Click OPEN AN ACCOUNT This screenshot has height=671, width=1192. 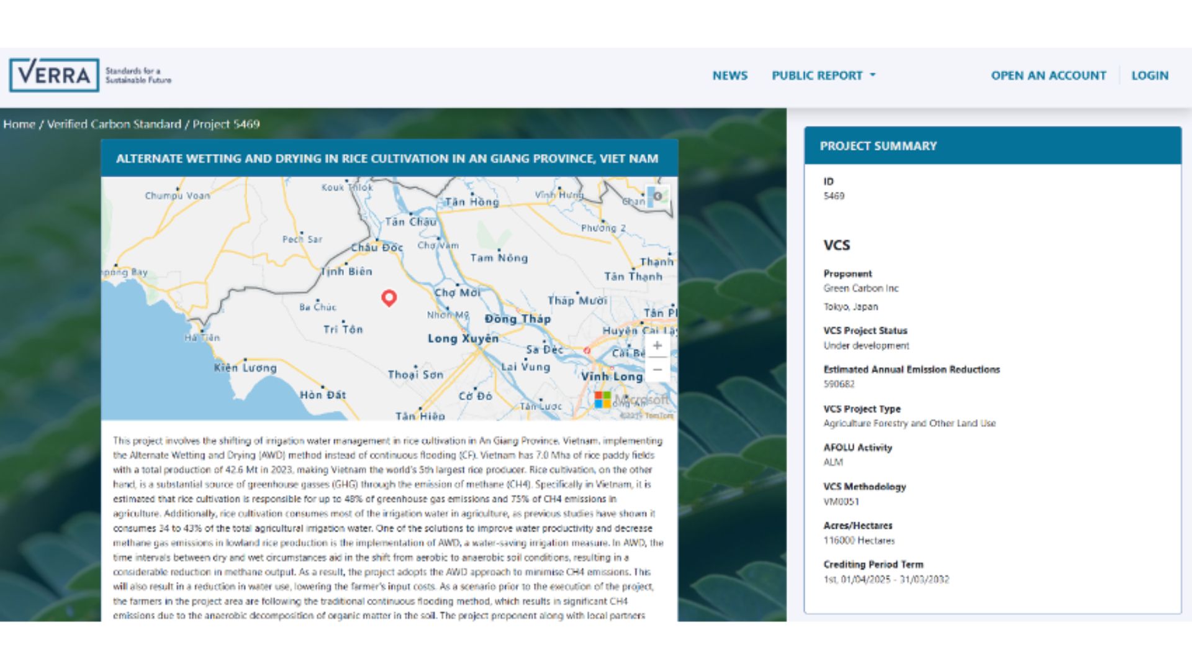(x=1048, y=75)
